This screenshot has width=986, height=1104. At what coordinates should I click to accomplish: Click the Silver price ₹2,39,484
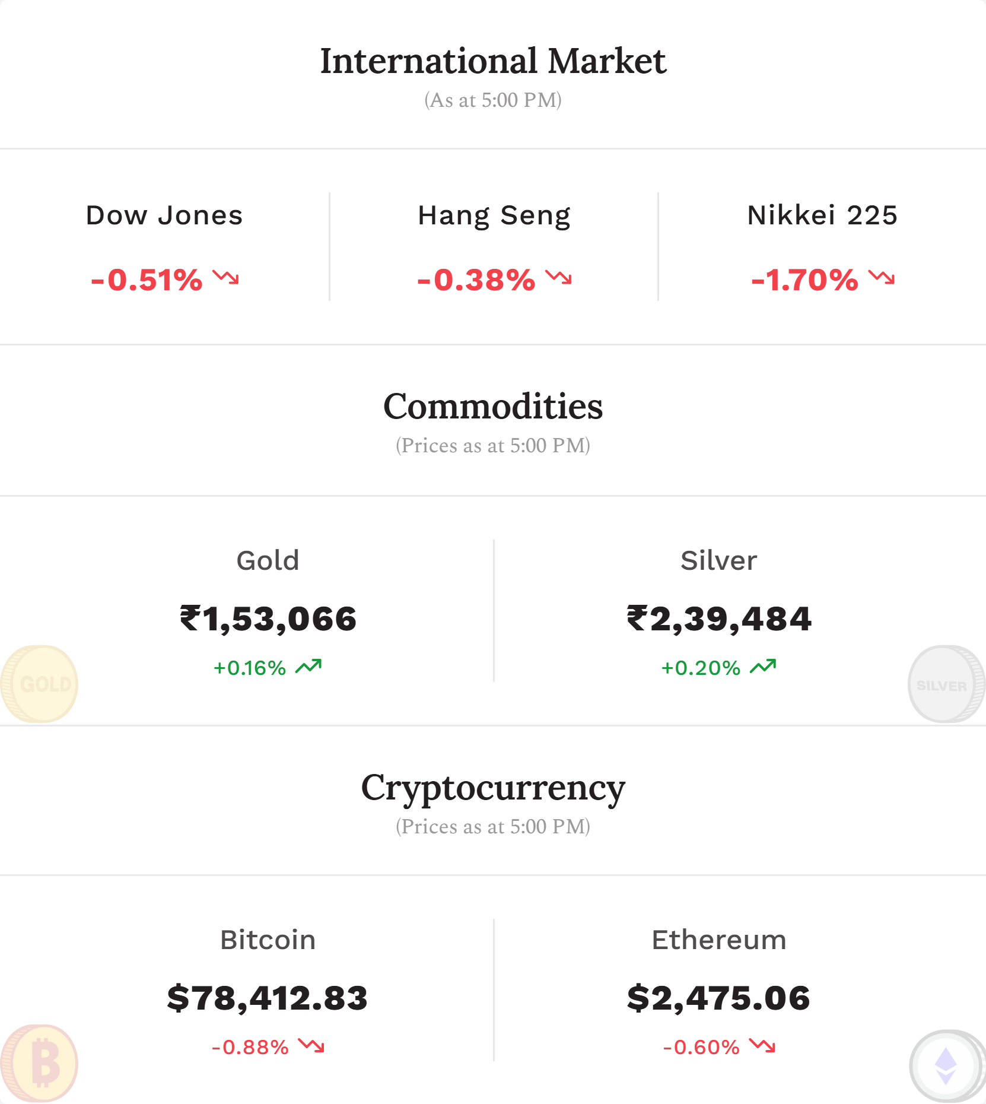click(x=719, y=619)
